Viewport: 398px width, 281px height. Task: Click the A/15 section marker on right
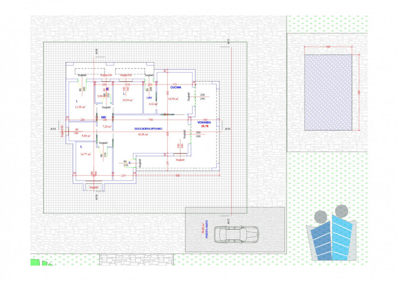[x=227, y=129]
